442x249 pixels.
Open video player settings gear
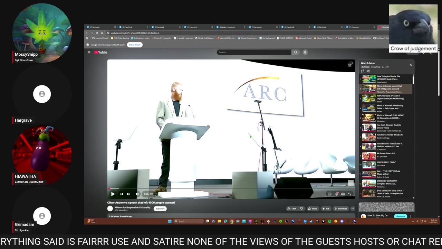[336, 194]
